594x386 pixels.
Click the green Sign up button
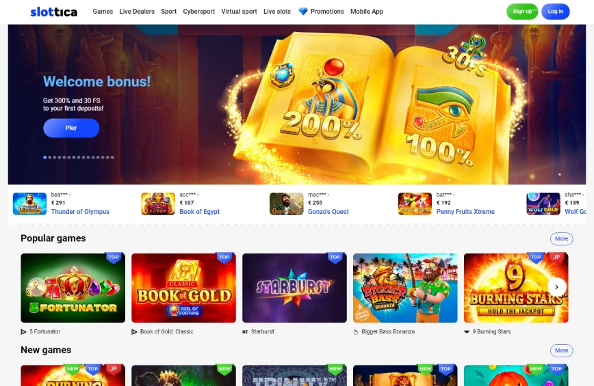pos(522,12)
